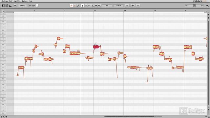This screenshot has width=210, height=118.
Task: Open the Edit menu
Action: point(11,1)
